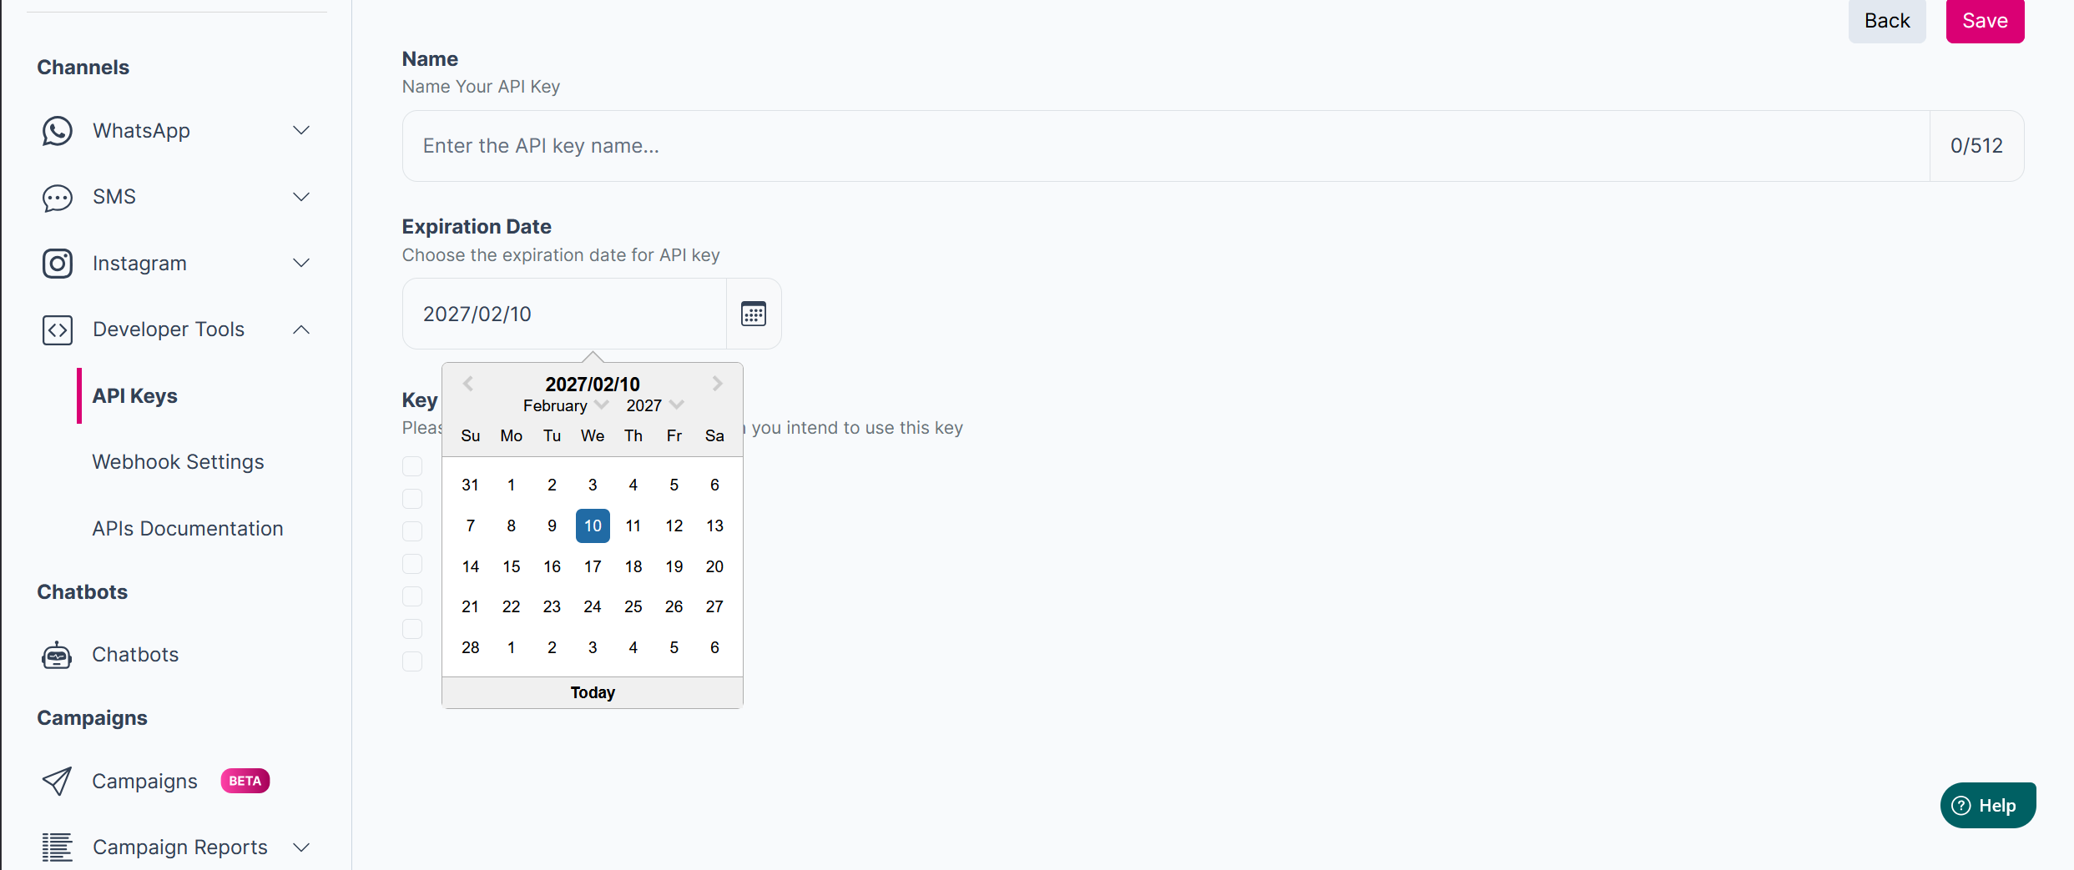Screen dimensions: 2074x870
Task: Select day 9 in the calendar
Action: pyautogui.click(x=552, y=526)
